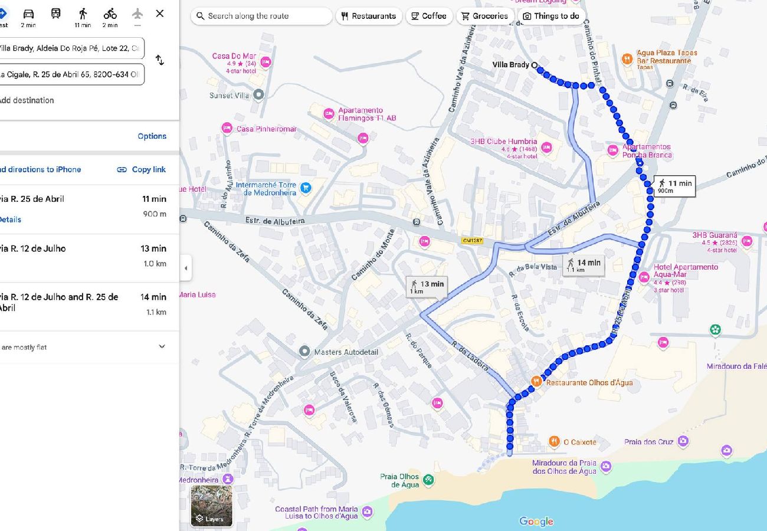Collapse the side panel with arrow
This screenshot has width=767, height=531.
point(186,268)
